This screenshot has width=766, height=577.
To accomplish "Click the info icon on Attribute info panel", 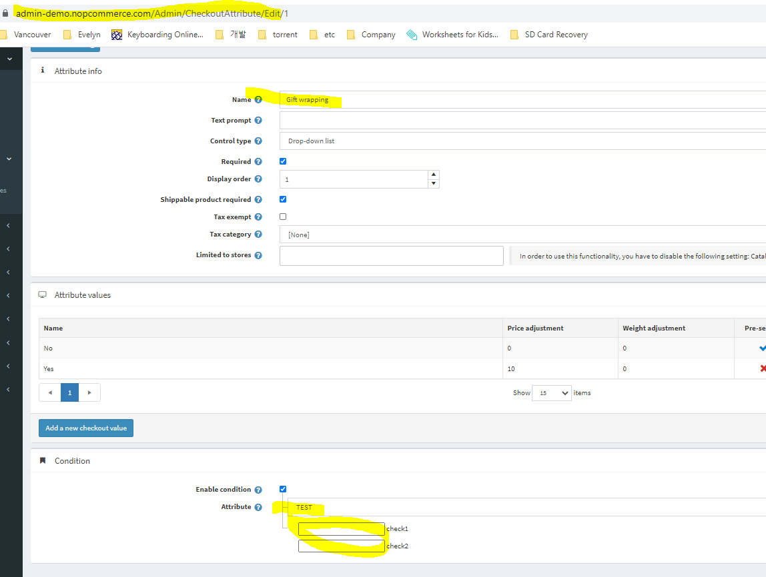I will (x=42, y=69).
